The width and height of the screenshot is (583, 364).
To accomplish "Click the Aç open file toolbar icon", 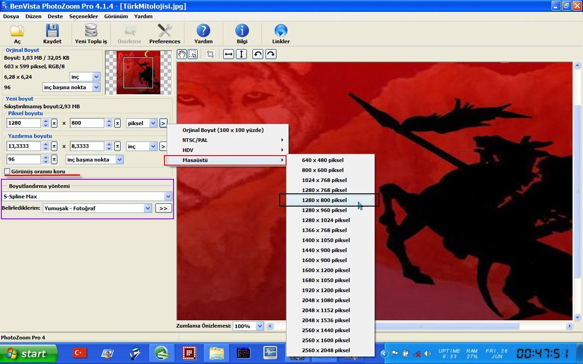I will [x=17, y=33].
